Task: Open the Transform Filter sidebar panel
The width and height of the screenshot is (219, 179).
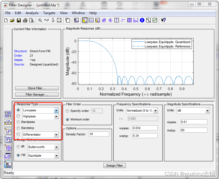Action: point(8,123)
